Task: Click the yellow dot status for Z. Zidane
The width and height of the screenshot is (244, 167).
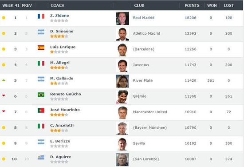Action: point(4,18)
